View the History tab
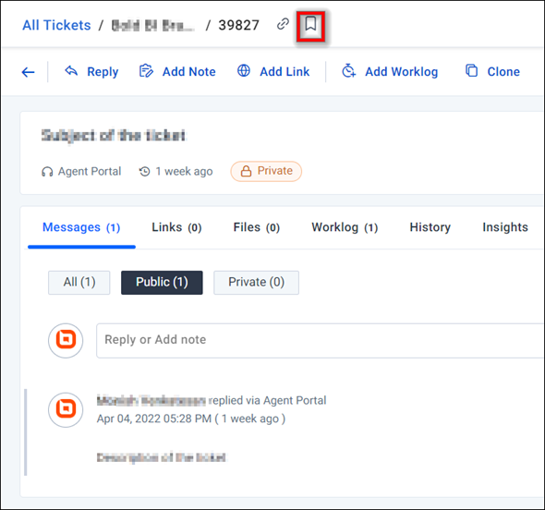This screenshot has width=545, height=510. pos(430,227)
